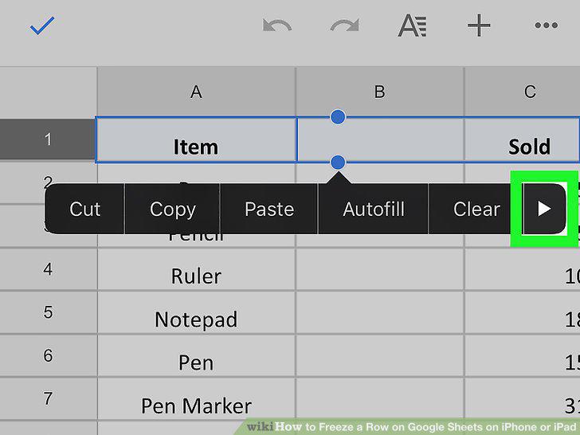Open the three-dot more options menu
The image size is (580, 435).
(x=546, y=25)
